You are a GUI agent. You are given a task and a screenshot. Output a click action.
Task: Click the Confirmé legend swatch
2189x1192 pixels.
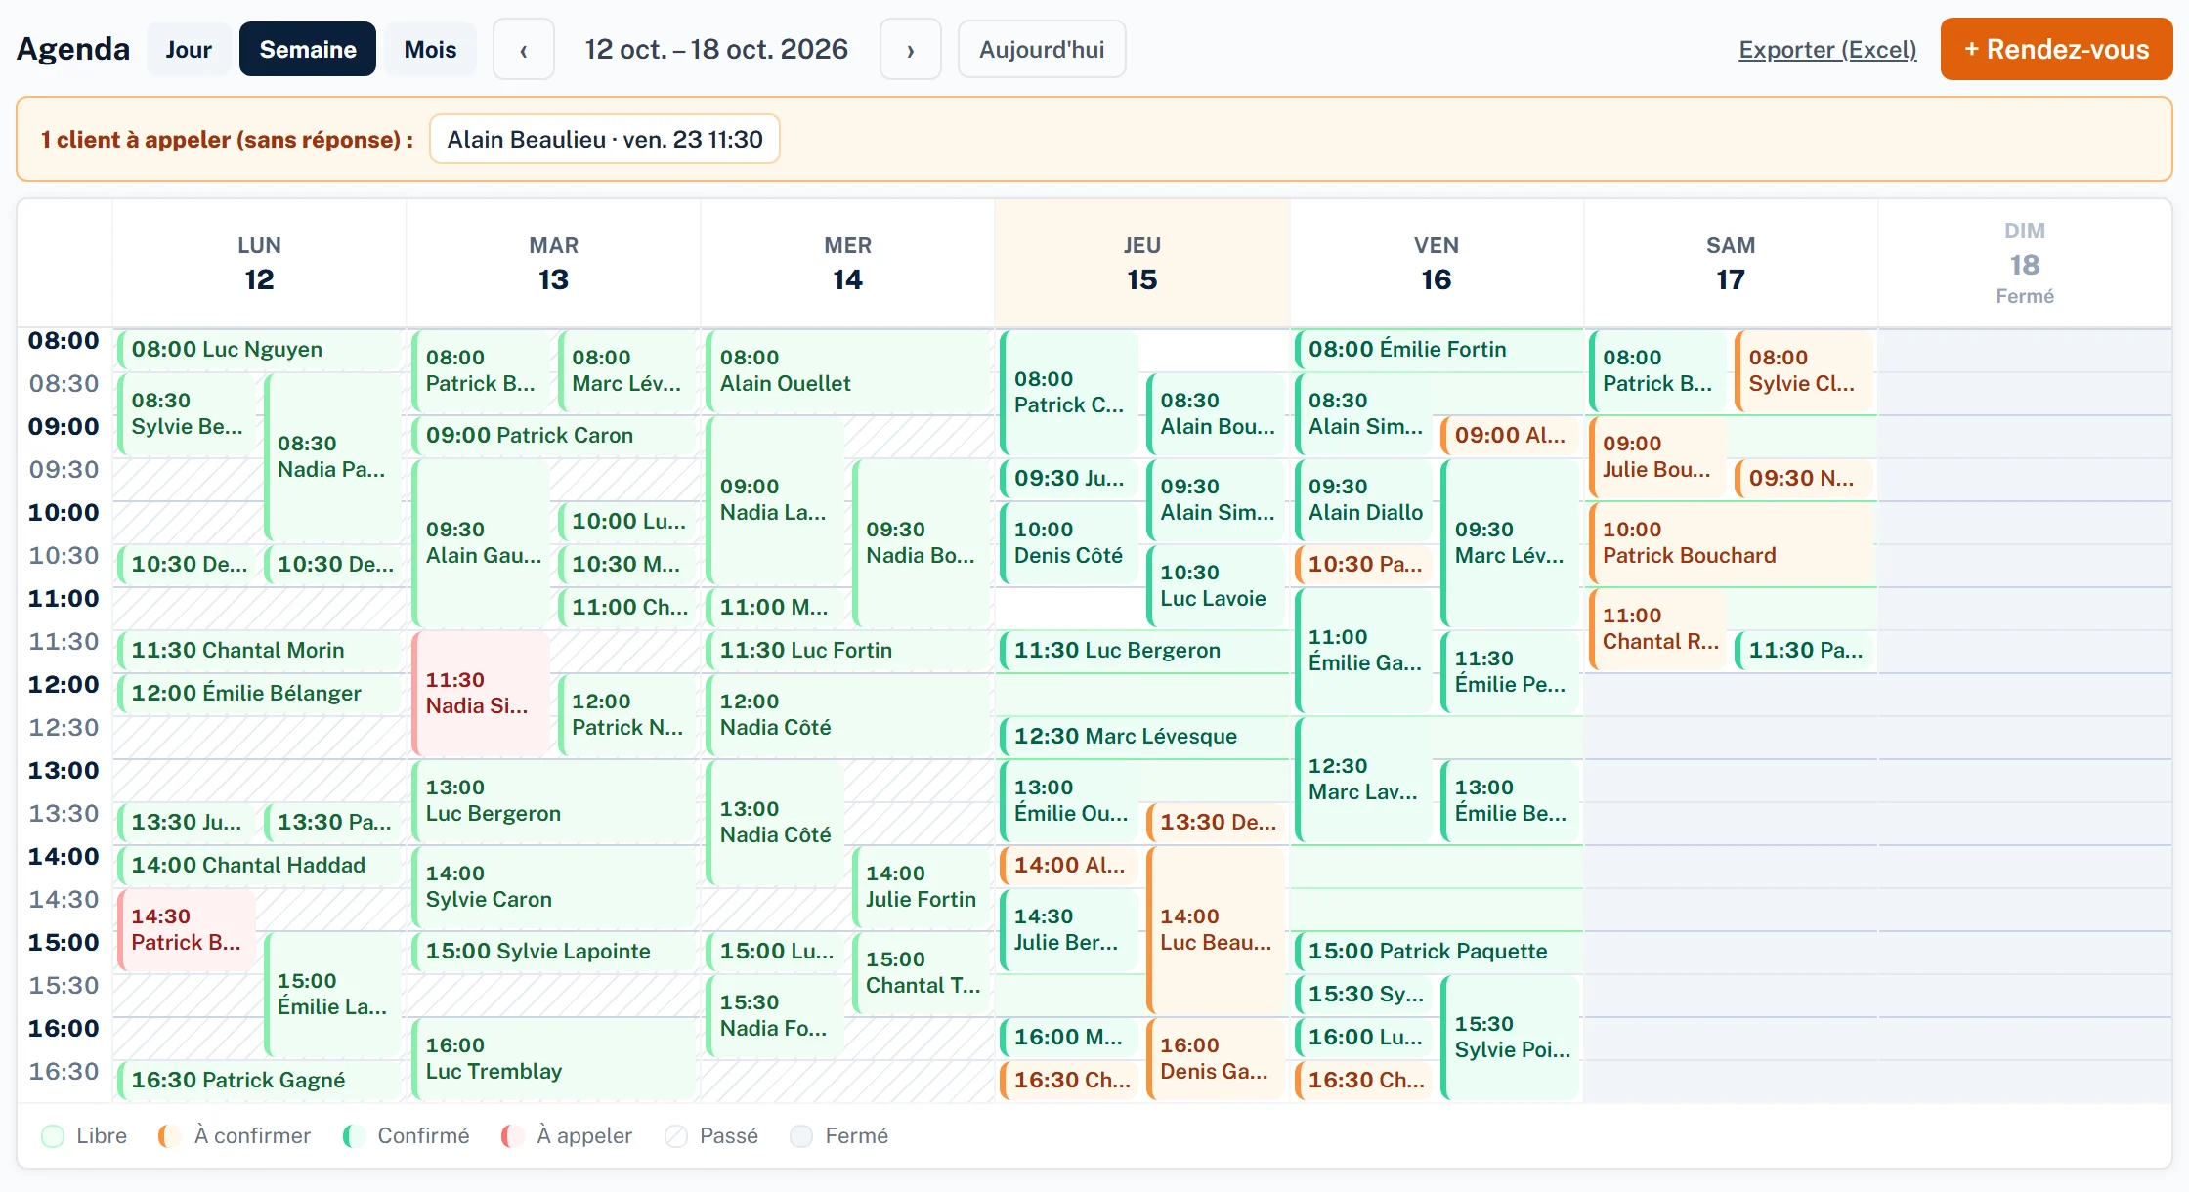[354, 1136]
